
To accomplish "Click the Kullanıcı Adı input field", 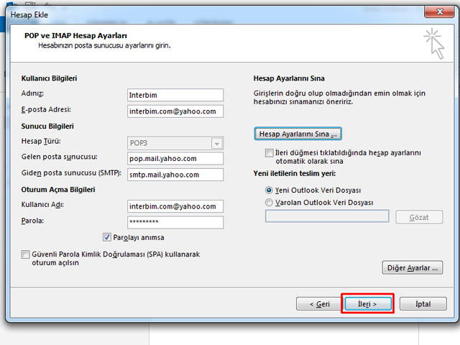I will tap(175, 206).
